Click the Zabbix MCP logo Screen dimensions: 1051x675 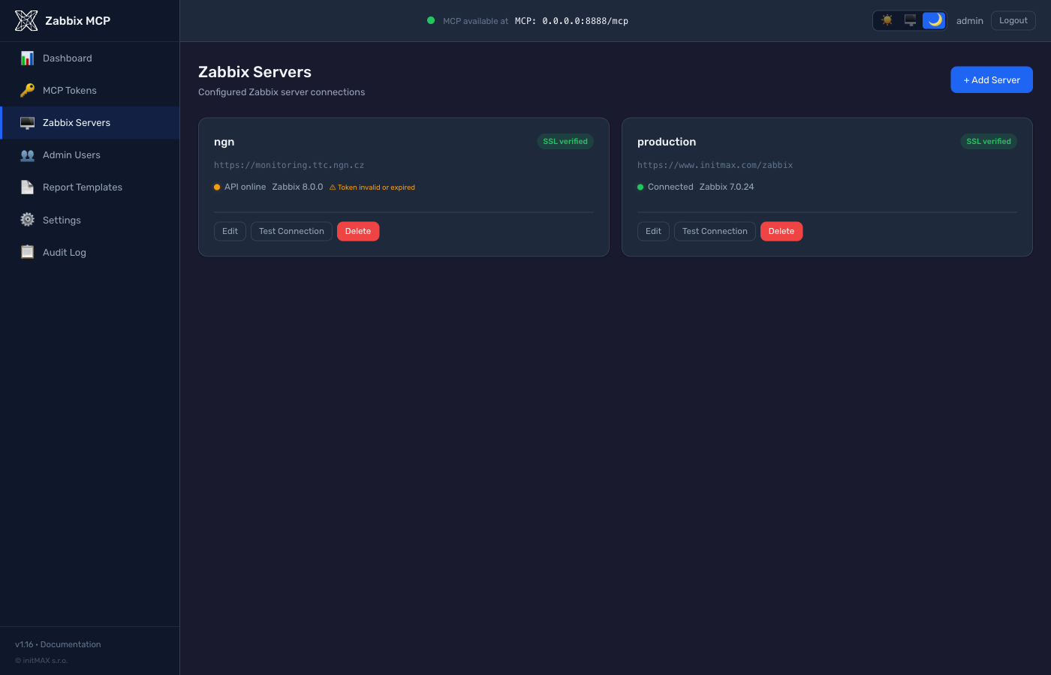pos(26,20)
